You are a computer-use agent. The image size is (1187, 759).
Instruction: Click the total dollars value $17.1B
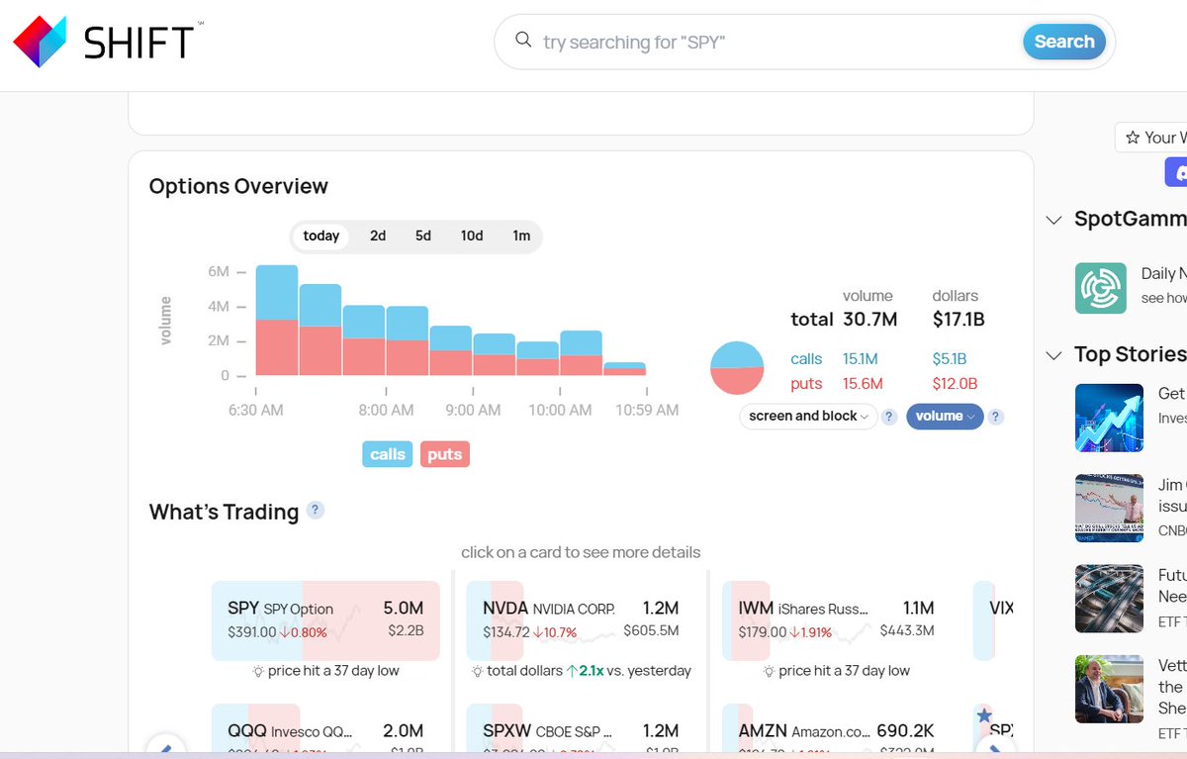pos(959,320)
